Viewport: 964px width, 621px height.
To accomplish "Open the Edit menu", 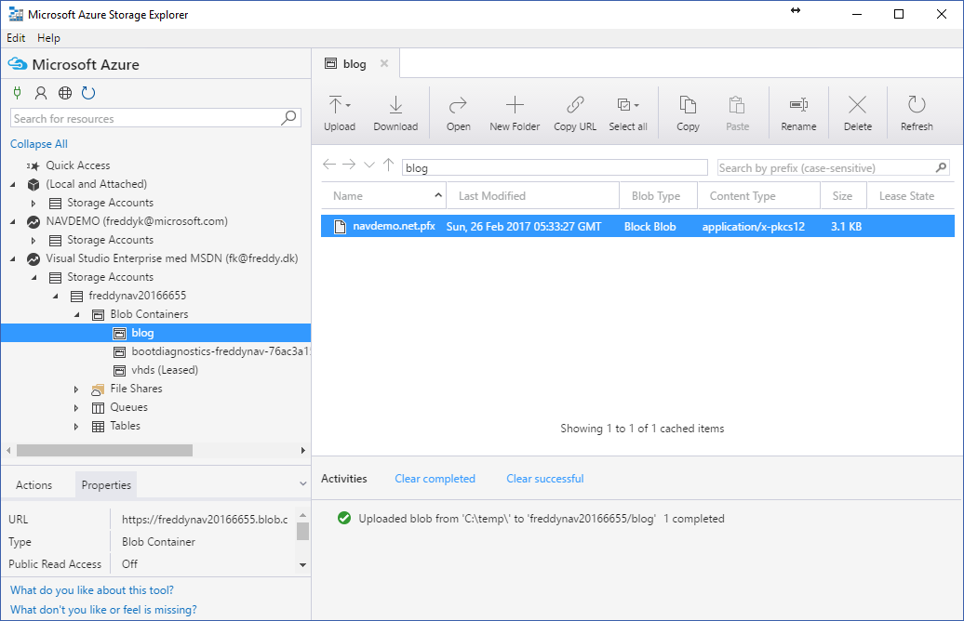I will (x=16, y=38).
